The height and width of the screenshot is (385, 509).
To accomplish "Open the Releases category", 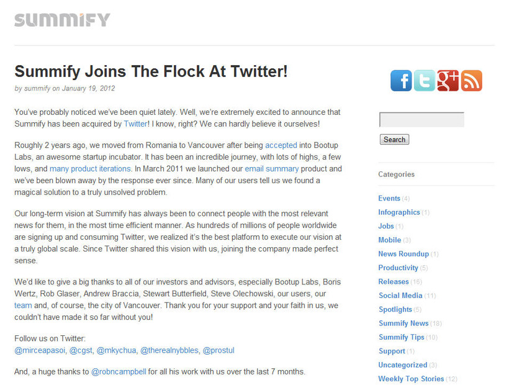I will coord(394,282).
